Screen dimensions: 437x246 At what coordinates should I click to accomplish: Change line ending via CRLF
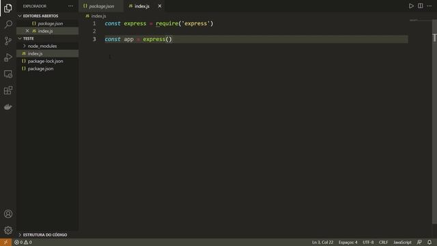tap(383, 243)
